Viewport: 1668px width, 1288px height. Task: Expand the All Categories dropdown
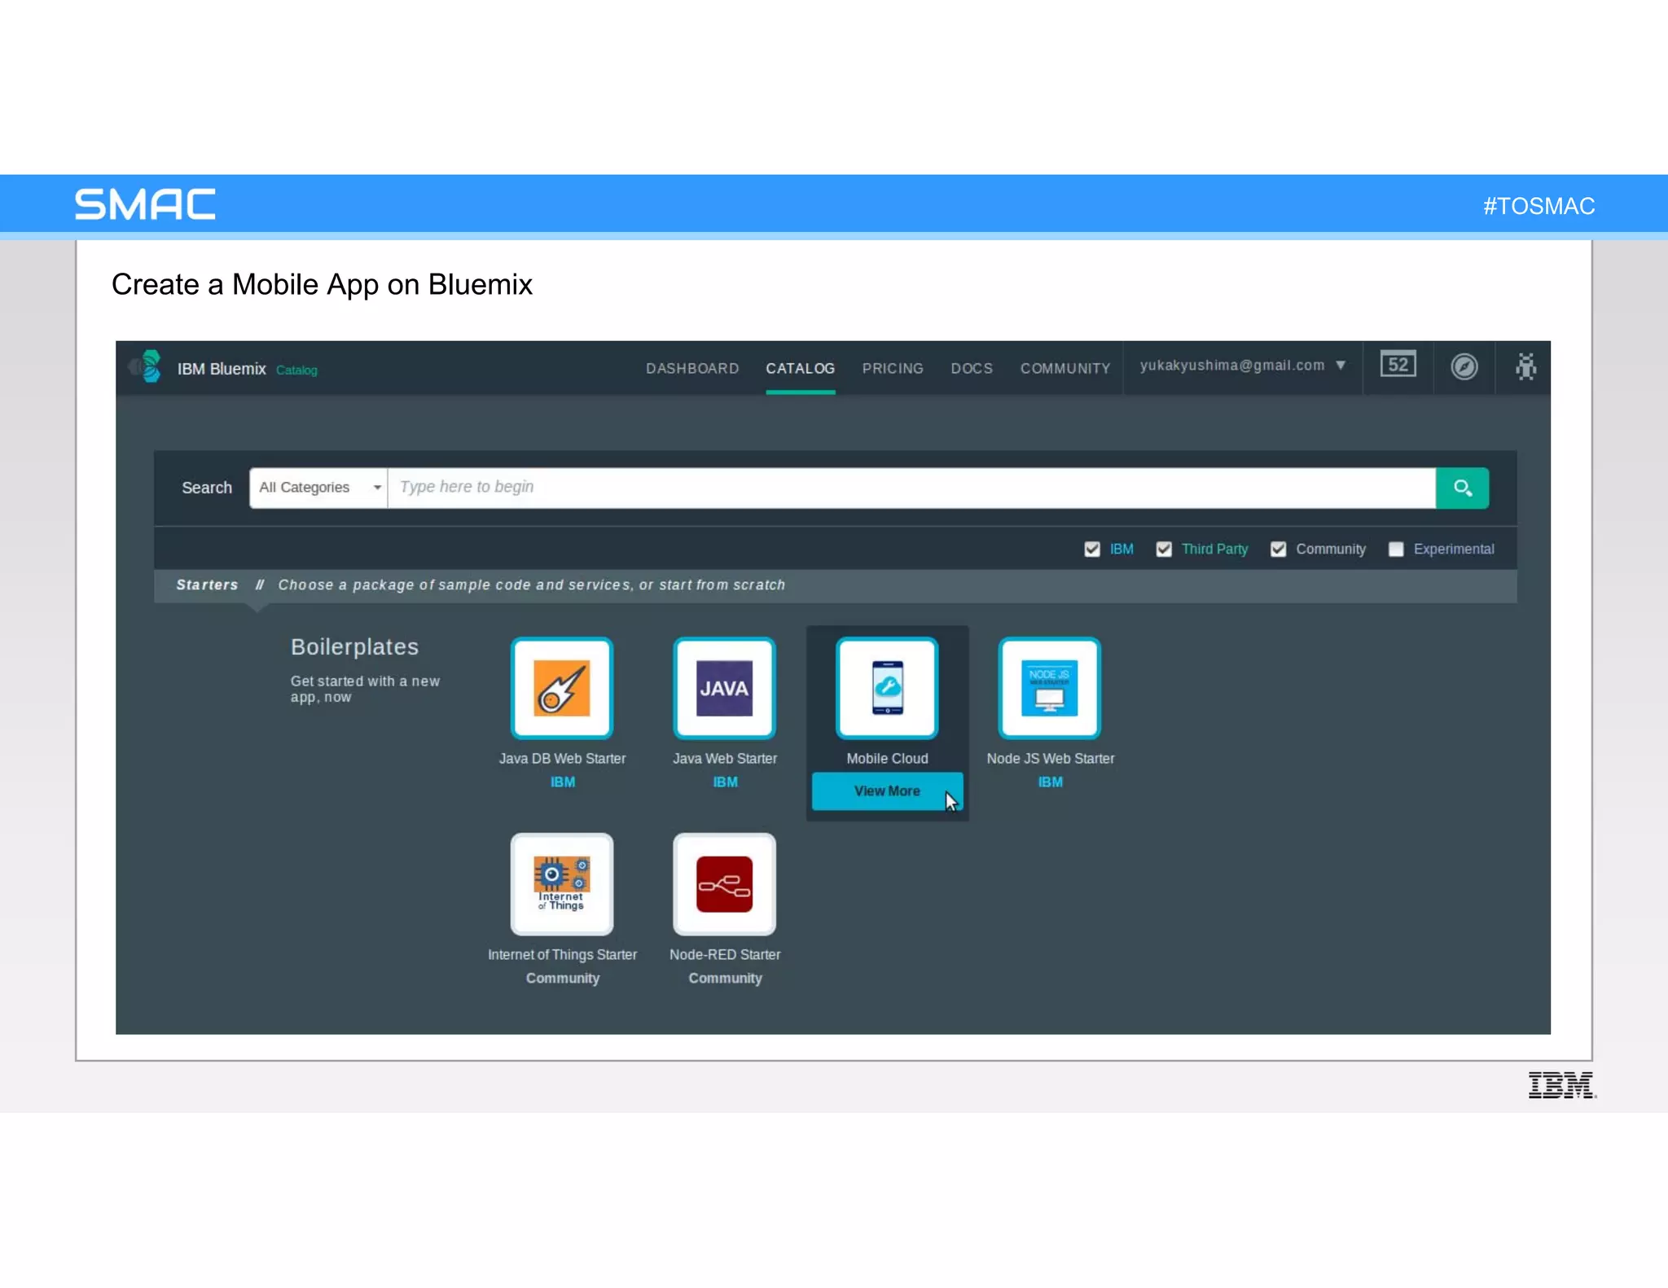point(318,488)
